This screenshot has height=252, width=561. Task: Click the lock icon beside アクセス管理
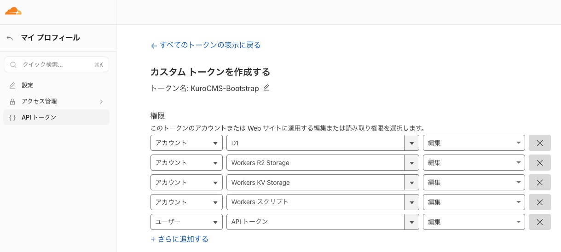coord(12,101)
